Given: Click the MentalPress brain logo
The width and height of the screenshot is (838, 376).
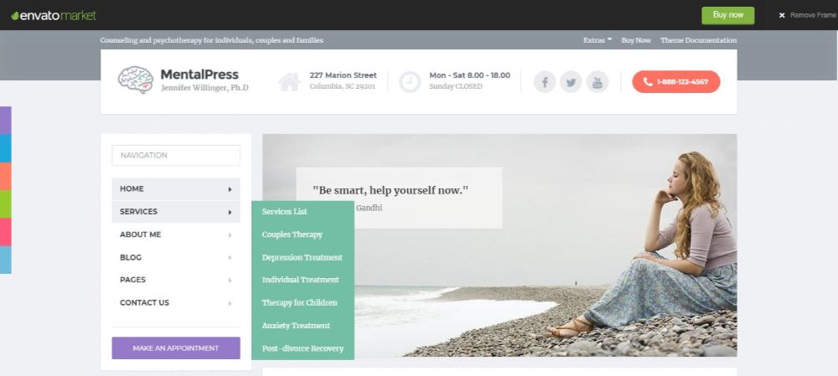Looking at the screenshot, I should 136,80.
